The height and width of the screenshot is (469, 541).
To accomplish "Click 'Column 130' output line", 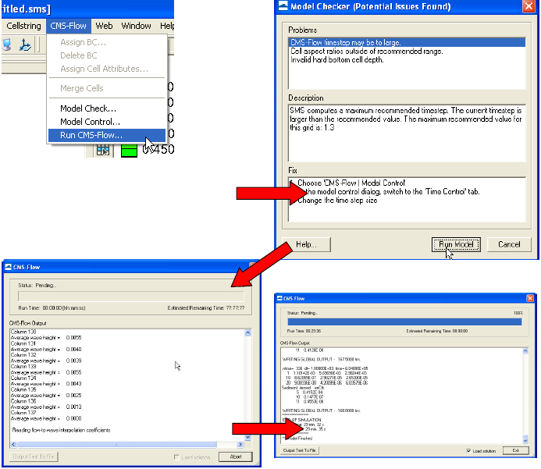I will (x=23, y=332).
